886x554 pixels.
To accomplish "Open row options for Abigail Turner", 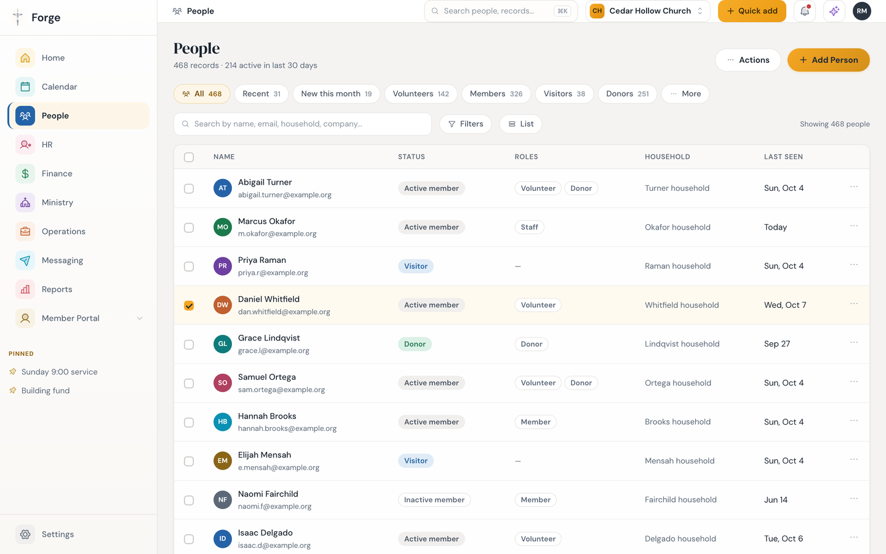I will pyautogui.click(x=854, y=187).
